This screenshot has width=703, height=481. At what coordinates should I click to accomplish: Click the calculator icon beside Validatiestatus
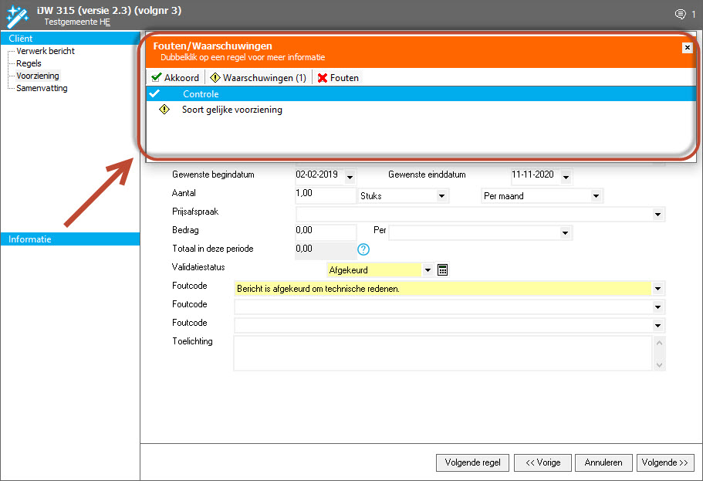[443, 269]
